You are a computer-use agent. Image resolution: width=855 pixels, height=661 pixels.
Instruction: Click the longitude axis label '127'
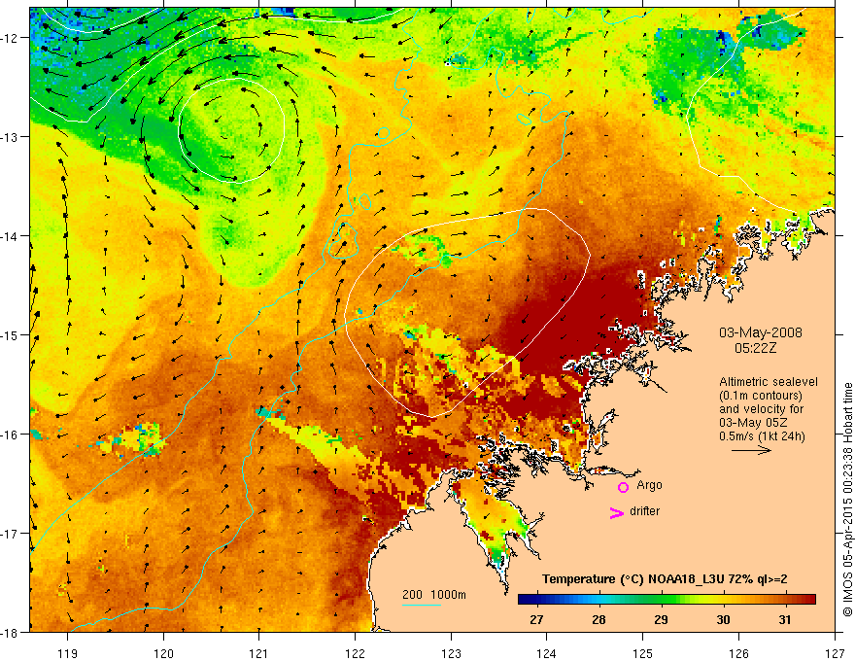point(835,653)
